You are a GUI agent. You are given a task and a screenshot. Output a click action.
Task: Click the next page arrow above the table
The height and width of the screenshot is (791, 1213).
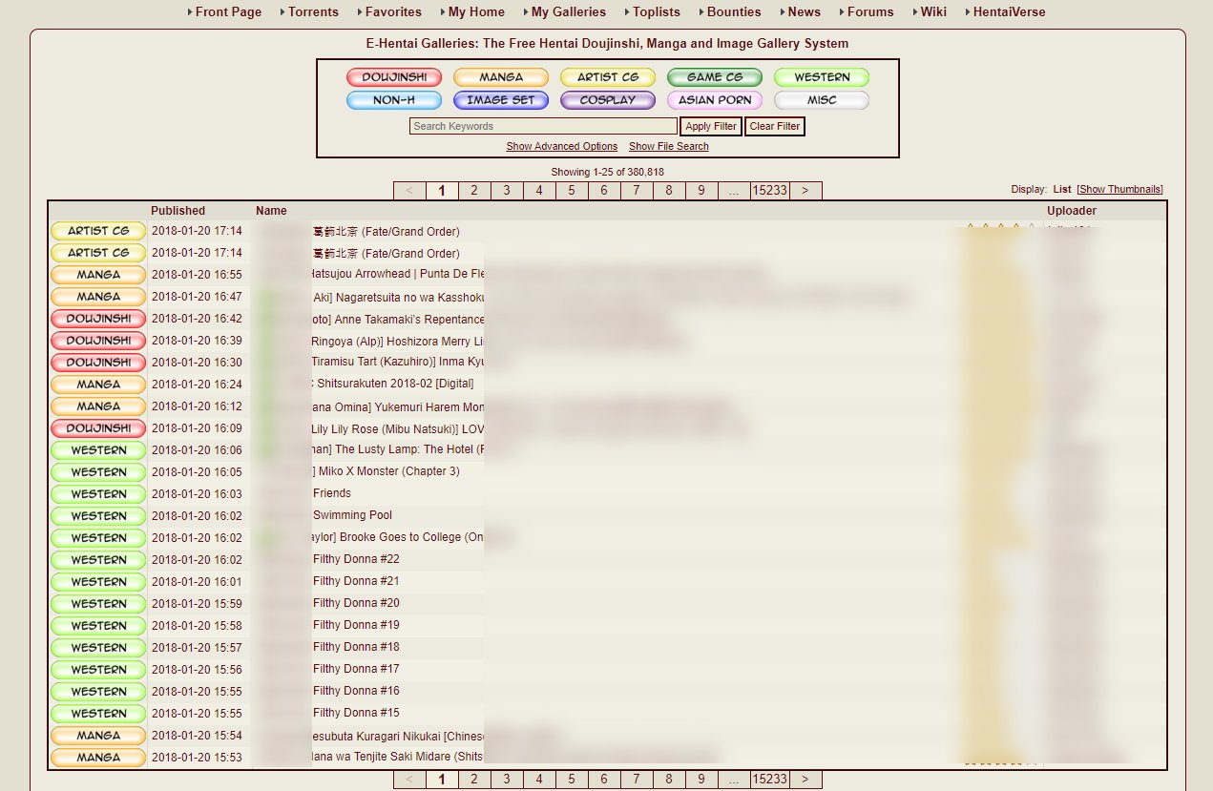coord(805,190)
